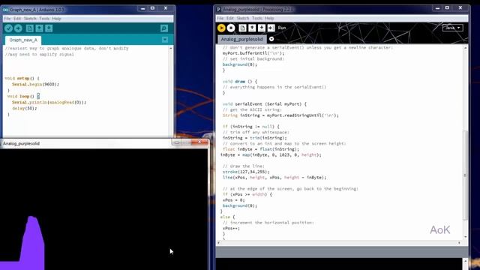The height and width of the screenshot is (270, 480).
Task: Open Edit menu in Arduino window
Action: 16,19
